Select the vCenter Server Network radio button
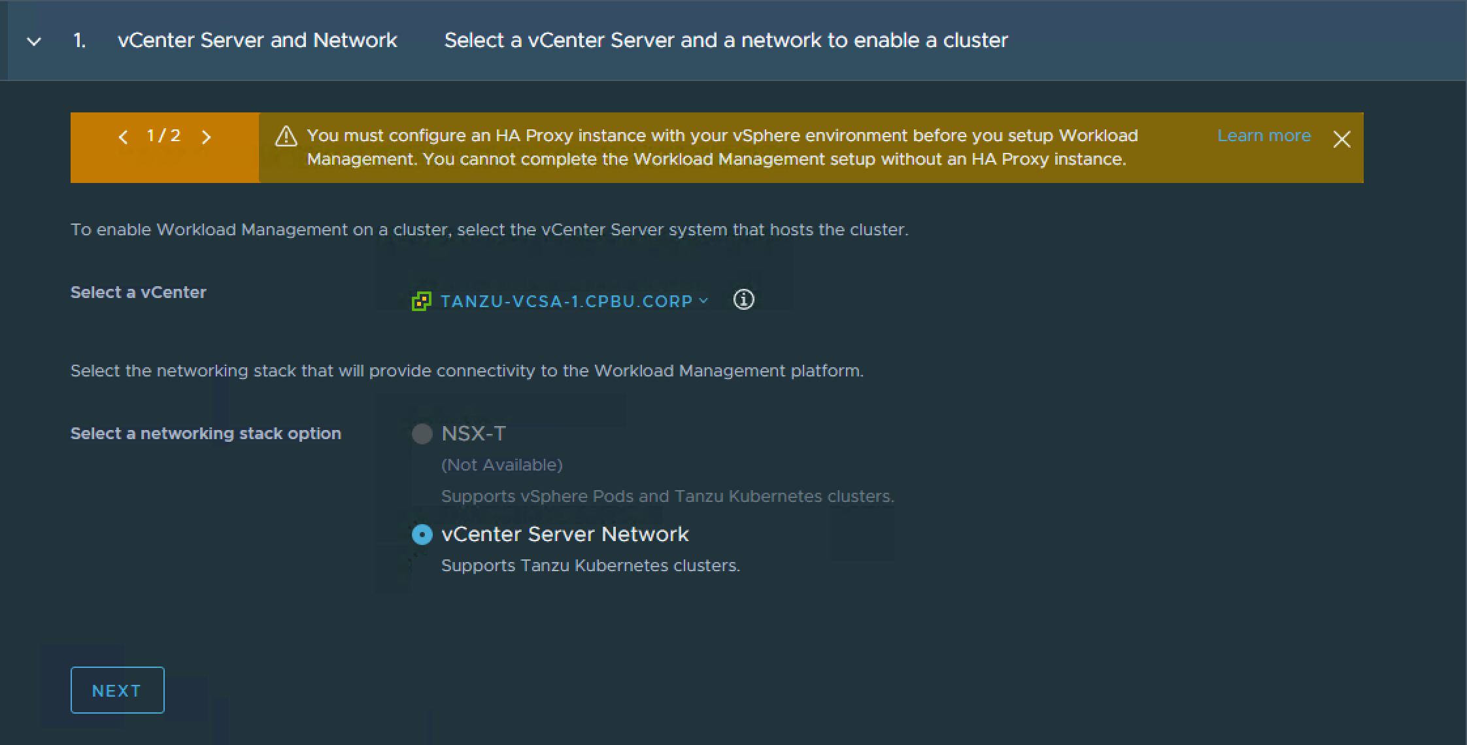1467x745 pixels. coord(422,535)
